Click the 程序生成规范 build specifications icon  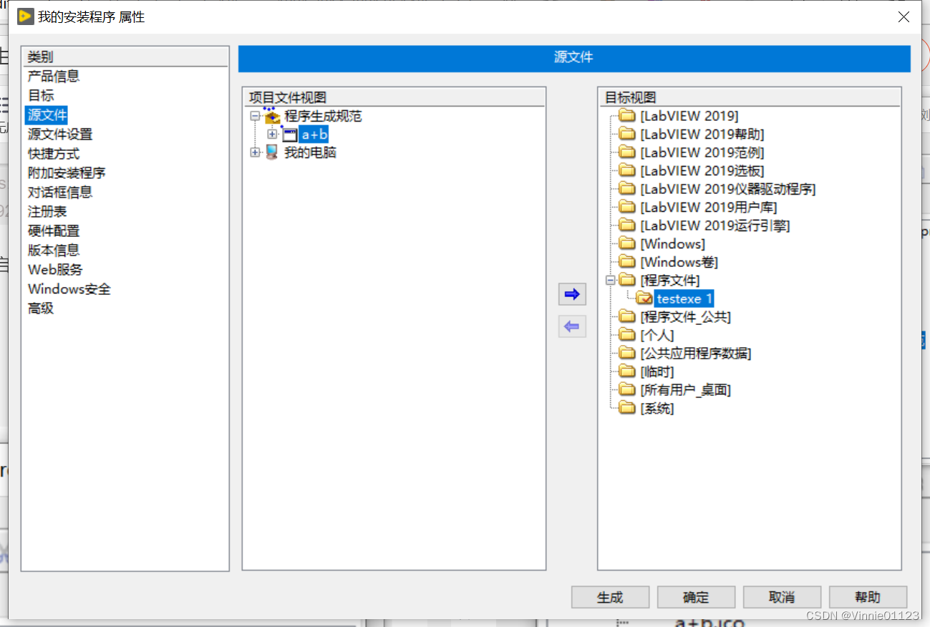pyautogui.click(x=272, y=115)
